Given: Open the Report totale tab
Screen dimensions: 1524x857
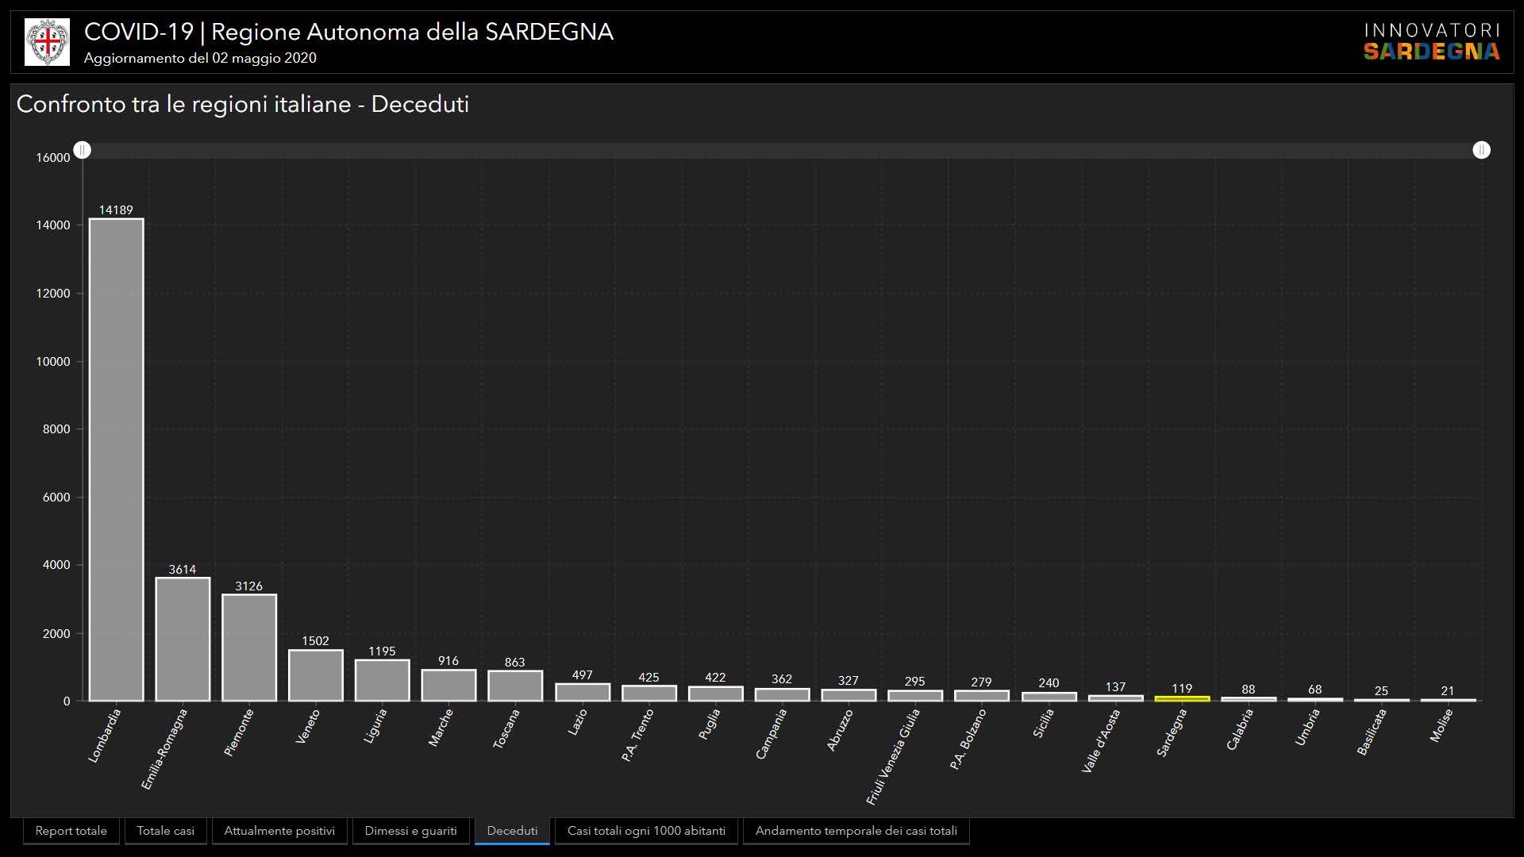Looking at the screenshot, I should [x=71, y=831].
